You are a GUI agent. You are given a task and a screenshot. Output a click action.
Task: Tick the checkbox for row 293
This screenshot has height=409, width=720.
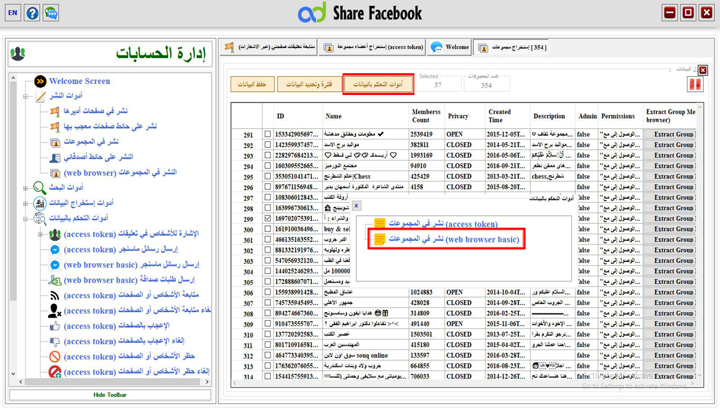point(267,155)
